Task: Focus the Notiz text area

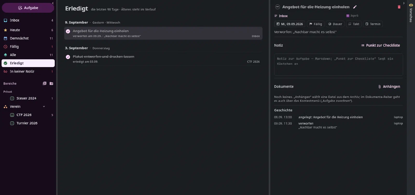Action: coord(338,64)
